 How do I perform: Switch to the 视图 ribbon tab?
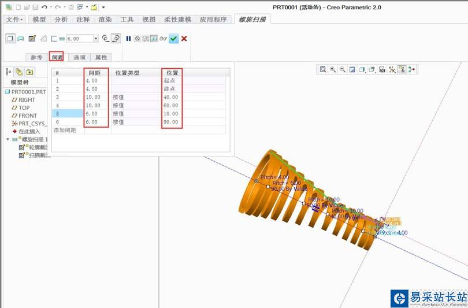click(x=149, y=20)
